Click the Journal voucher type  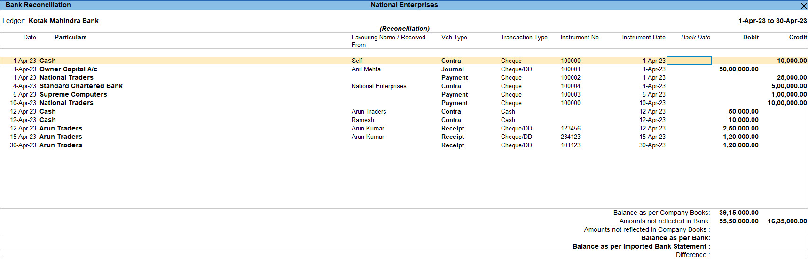tap(452, 69)
